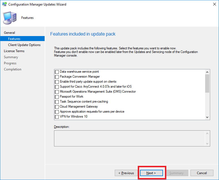Check Task Sequence content pre-caching
This screenshot has height=180, width=219.
(57, 102)
